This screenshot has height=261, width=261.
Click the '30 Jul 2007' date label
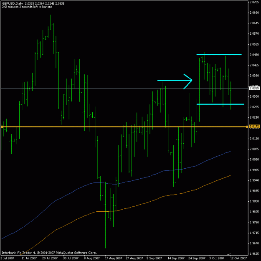(x=71, y=258)
